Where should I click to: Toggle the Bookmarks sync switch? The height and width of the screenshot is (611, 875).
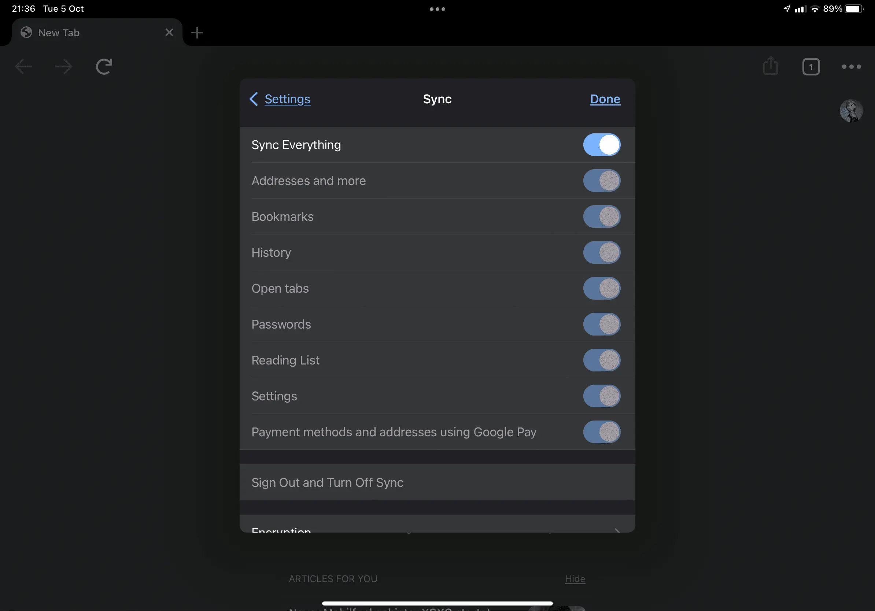601,216
